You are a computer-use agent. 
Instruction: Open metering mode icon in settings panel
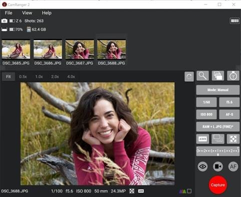point(233,139)
